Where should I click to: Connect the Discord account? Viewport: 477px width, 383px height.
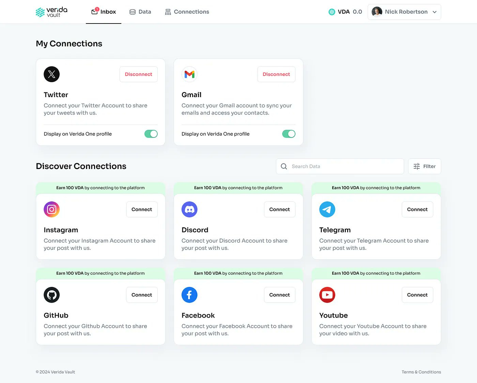280,210
